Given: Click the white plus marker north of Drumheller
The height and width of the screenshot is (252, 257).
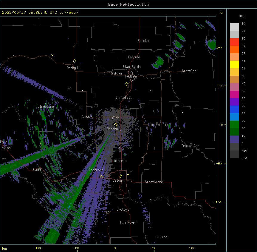Looking at the screenshot, I should point(182,112).
